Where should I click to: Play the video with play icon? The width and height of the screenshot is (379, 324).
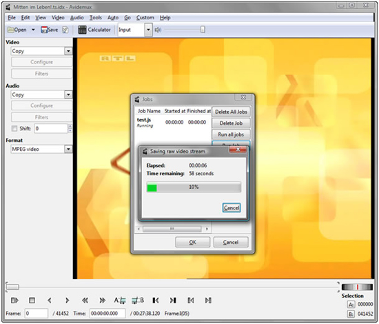(x=14, y=301)
